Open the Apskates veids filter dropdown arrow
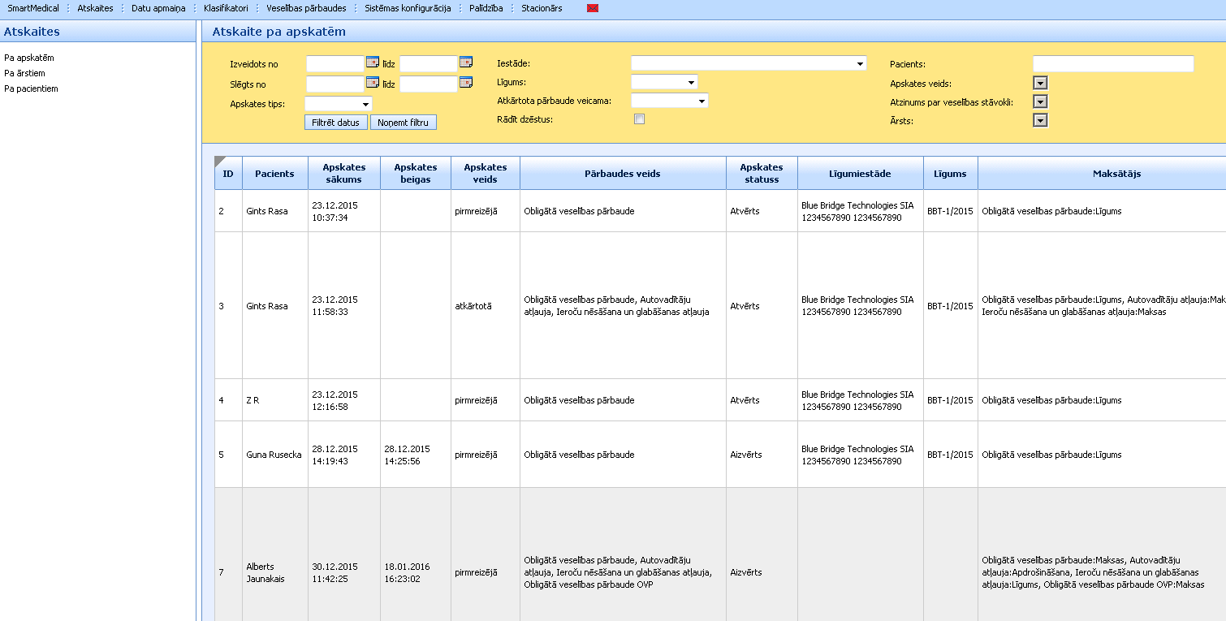1226x621 pixels. coord(1040,83)
